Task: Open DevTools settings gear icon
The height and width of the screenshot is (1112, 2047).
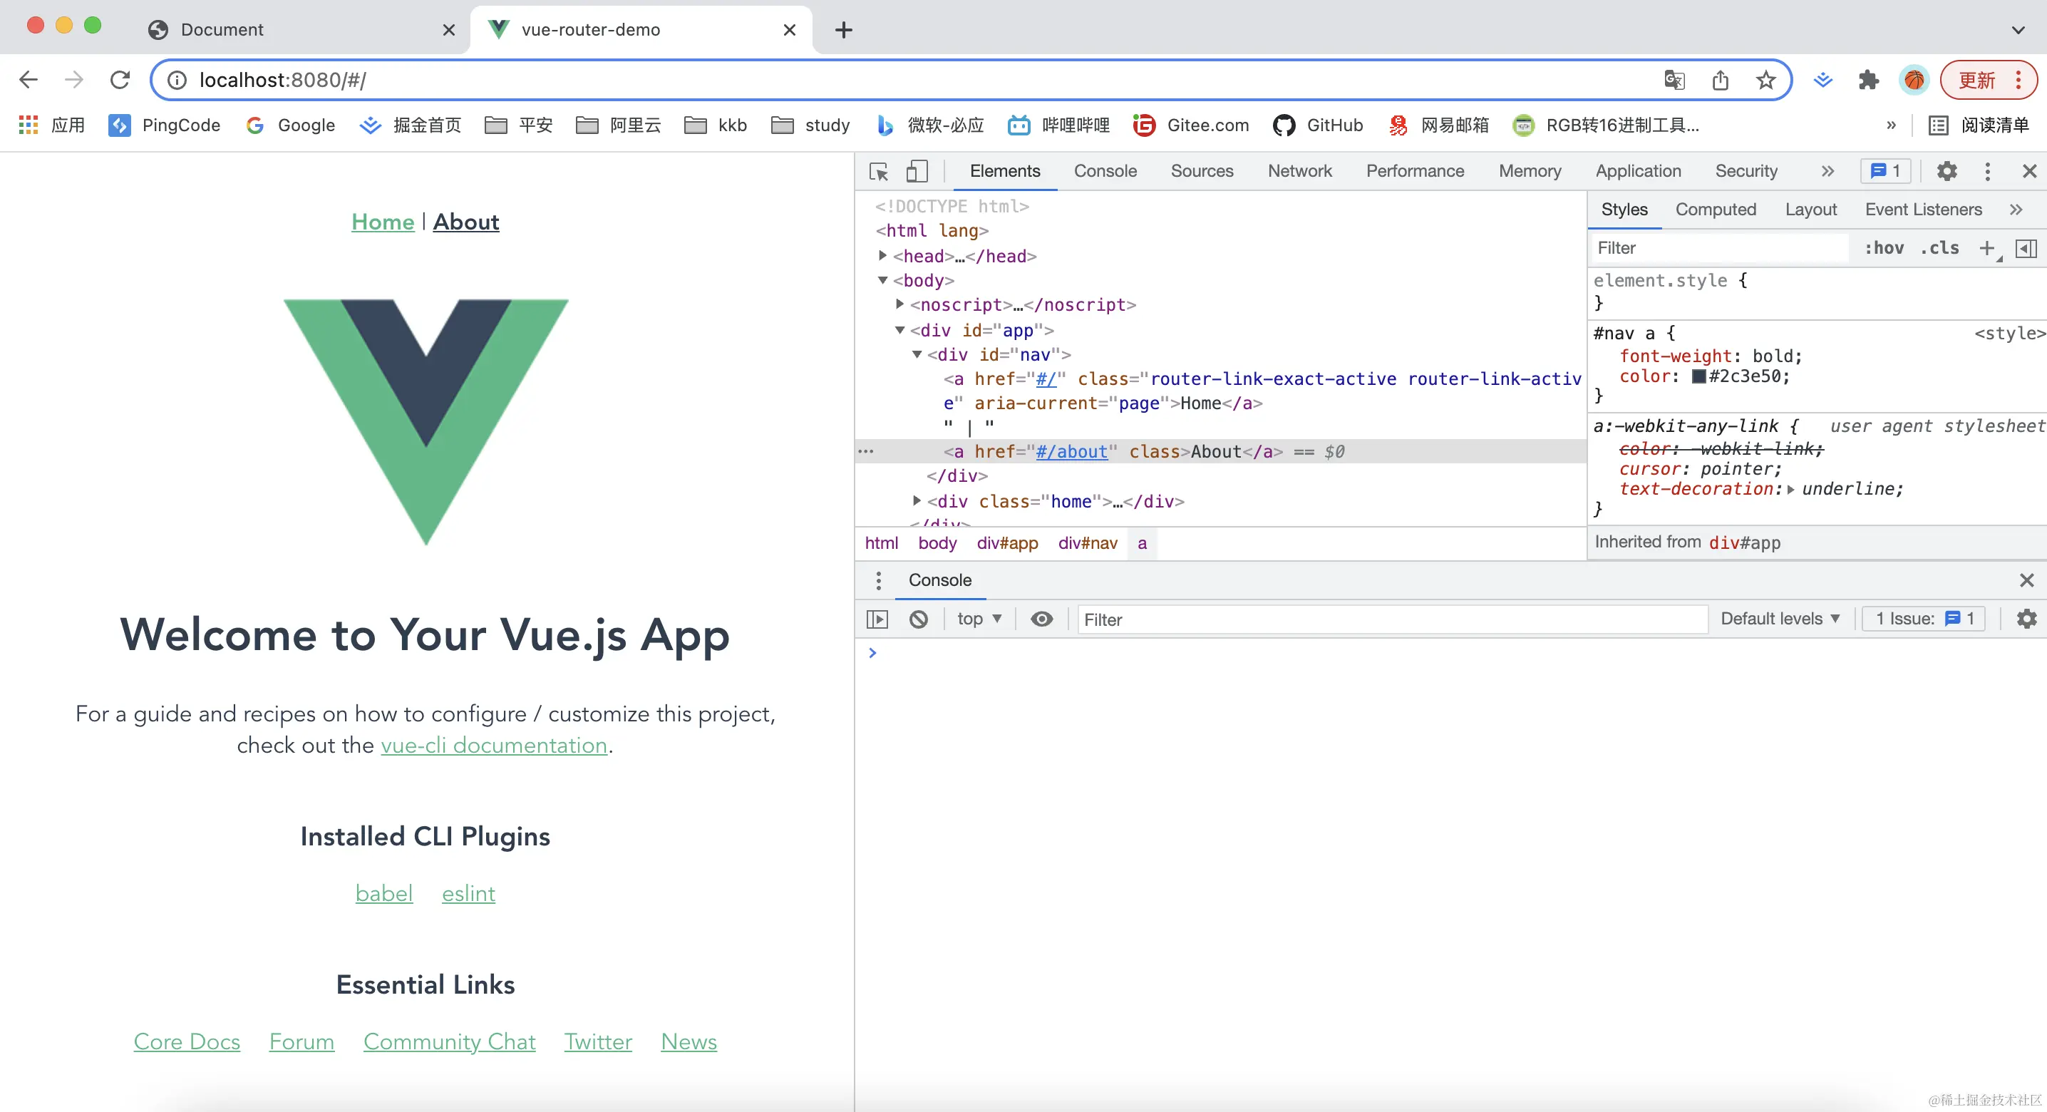Action: (1946, 171)
